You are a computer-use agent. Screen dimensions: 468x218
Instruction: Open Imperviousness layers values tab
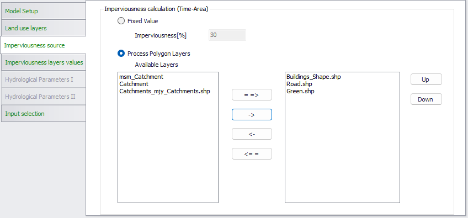click(43, 62)
